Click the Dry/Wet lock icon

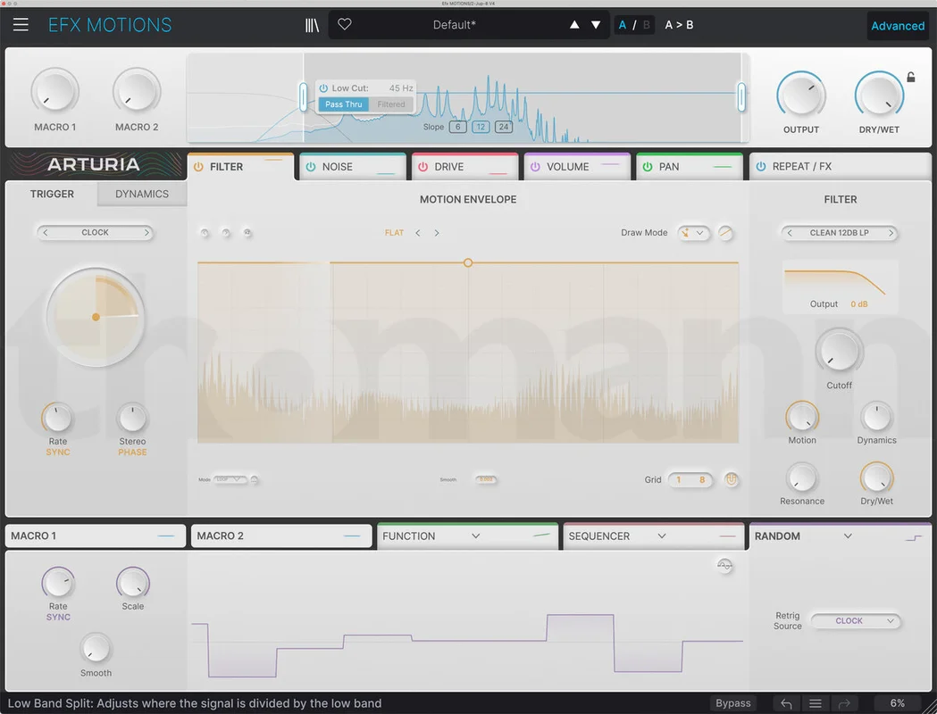tap(911, 77)
